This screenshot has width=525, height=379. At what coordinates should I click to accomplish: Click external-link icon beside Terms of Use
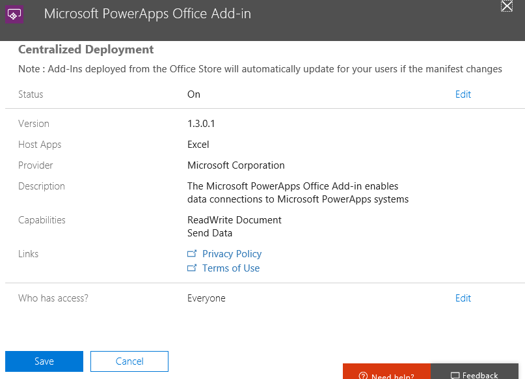click(192, 268)
